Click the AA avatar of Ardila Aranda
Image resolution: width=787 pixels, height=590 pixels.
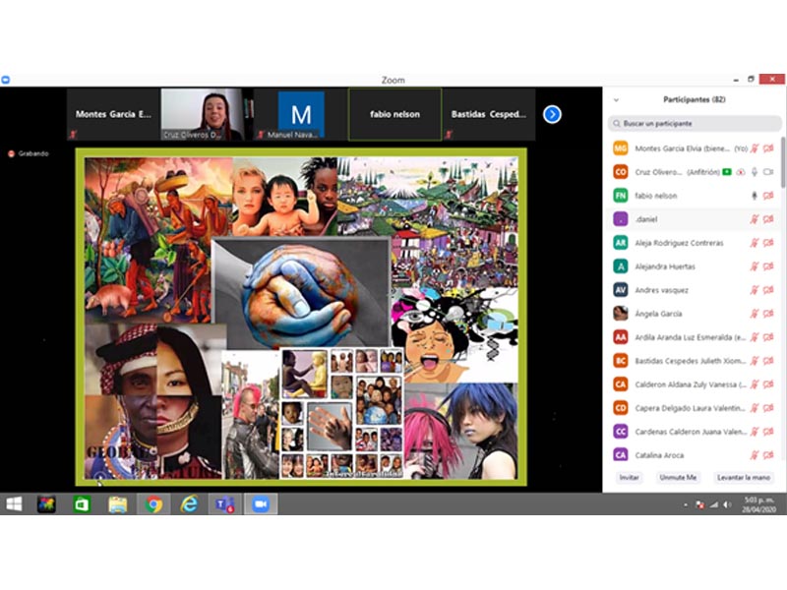pyautogui.click(x=621, y=337)
